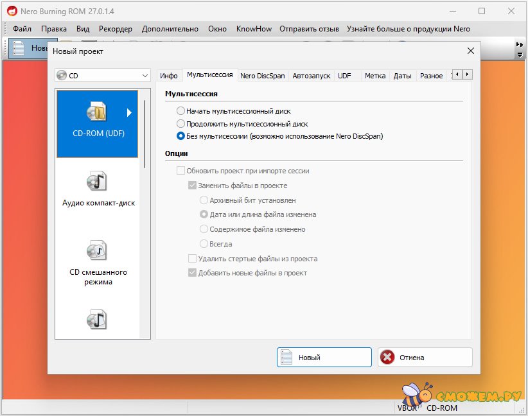Image resolution: width=528 pixels, height=416 pixels.
Task: Open the Рекордер menu
Action: click(116, 29)
